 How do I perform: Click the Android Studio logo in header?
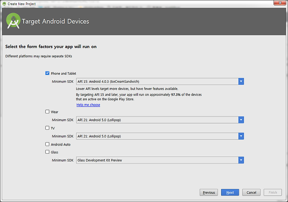pos(13,21)
